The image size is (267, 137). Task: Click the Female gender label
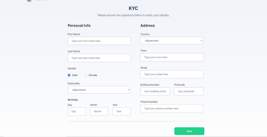[x=93, y=75]
